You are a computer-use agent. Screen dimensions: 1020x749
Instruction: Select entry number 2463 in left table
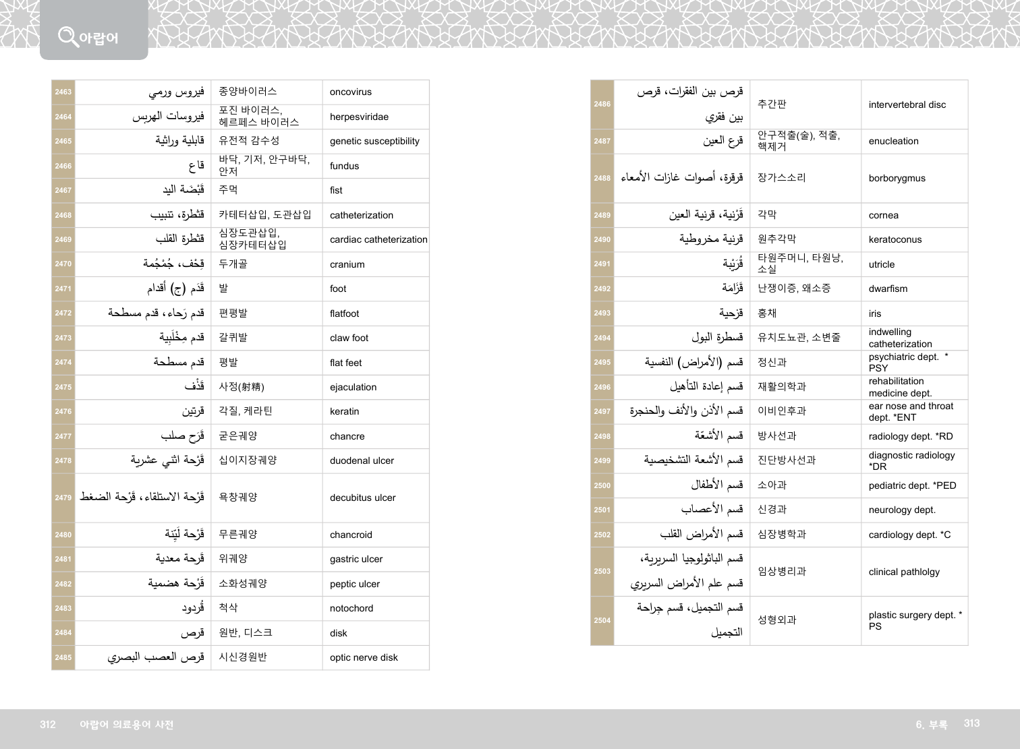pos(63,92)
